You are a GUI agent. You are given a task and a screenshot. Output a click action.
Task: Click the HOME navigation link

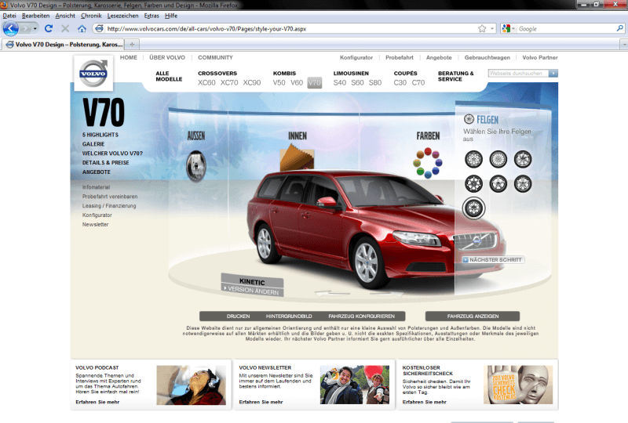click(129, 57)
